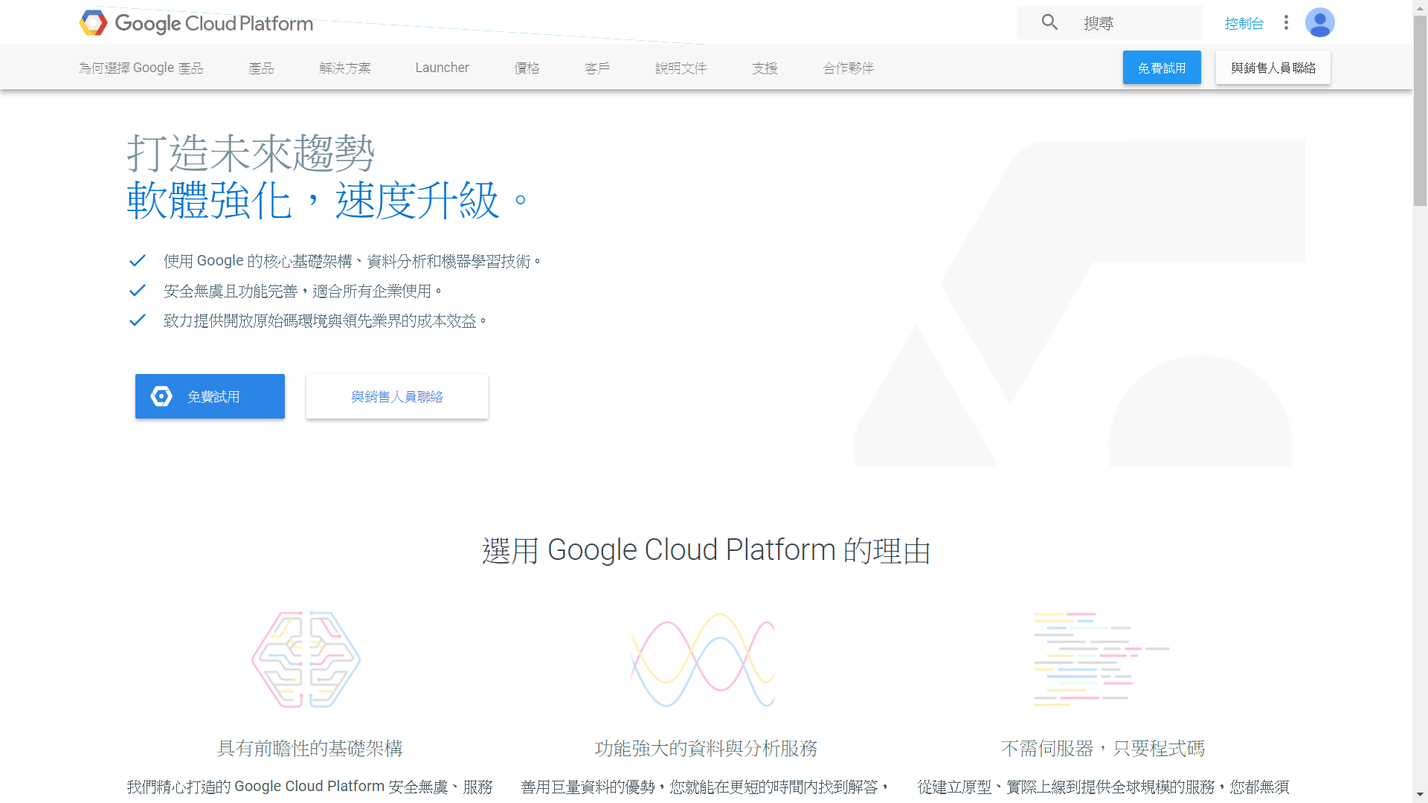Click hexagon icon inside blue 免費試用 button
This screenshot has height=803, width=1428.
[x=161, y=396]
